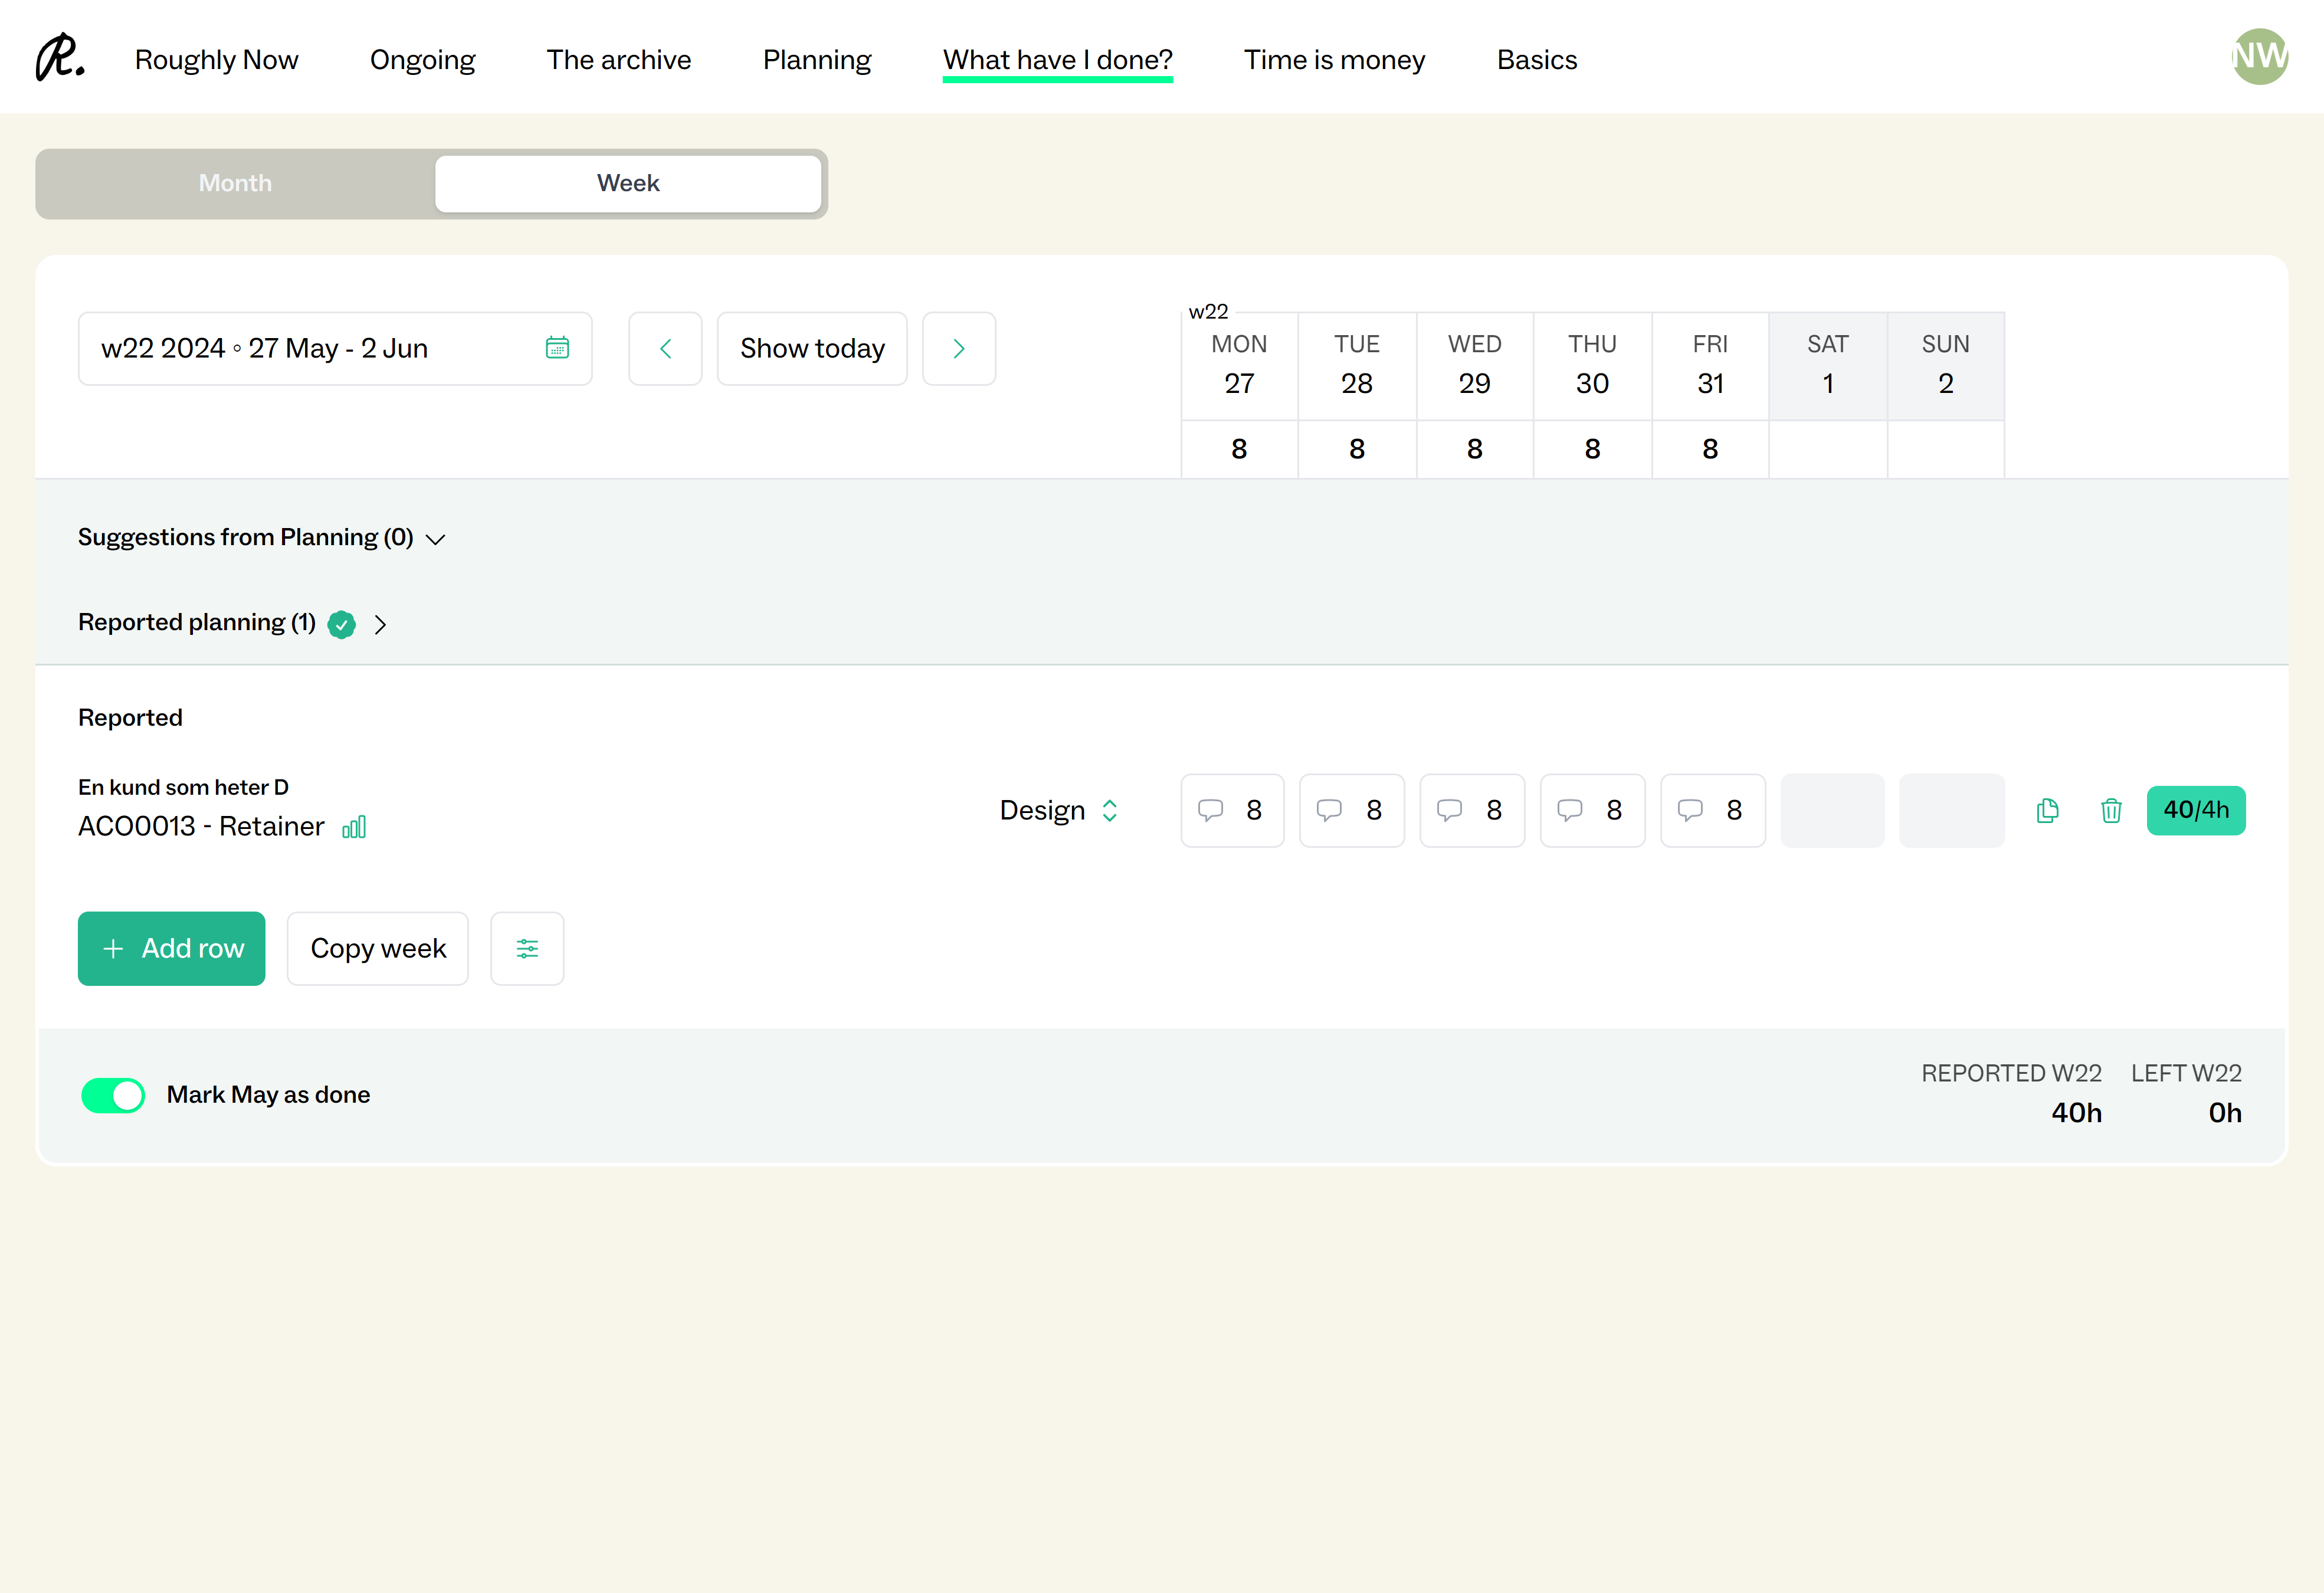
Task: Click the Saturday hours input field
Action: point(1832,810)
